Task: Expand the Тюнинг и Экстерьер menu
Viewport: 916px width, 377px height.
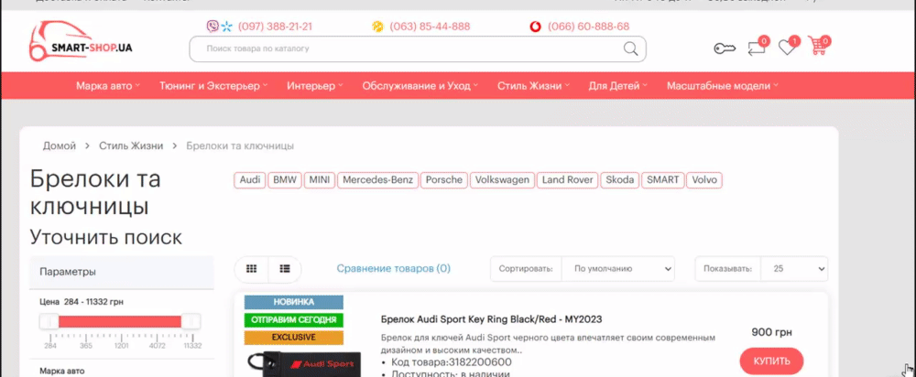Action: 213,86
